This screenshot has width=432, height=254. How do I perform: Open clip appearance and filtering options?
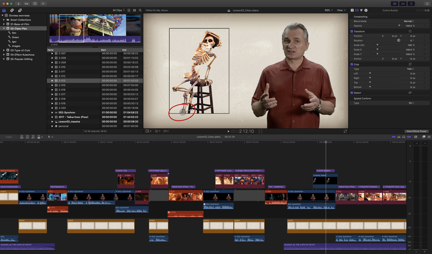pos(129,10)
